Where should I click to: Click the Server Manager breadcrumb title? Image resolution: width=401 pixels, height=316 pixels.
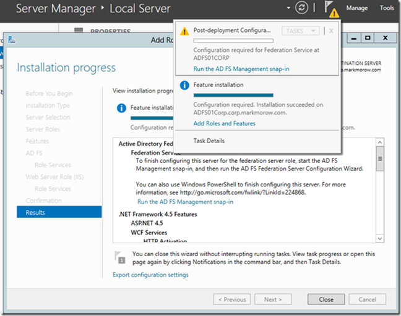56,9
